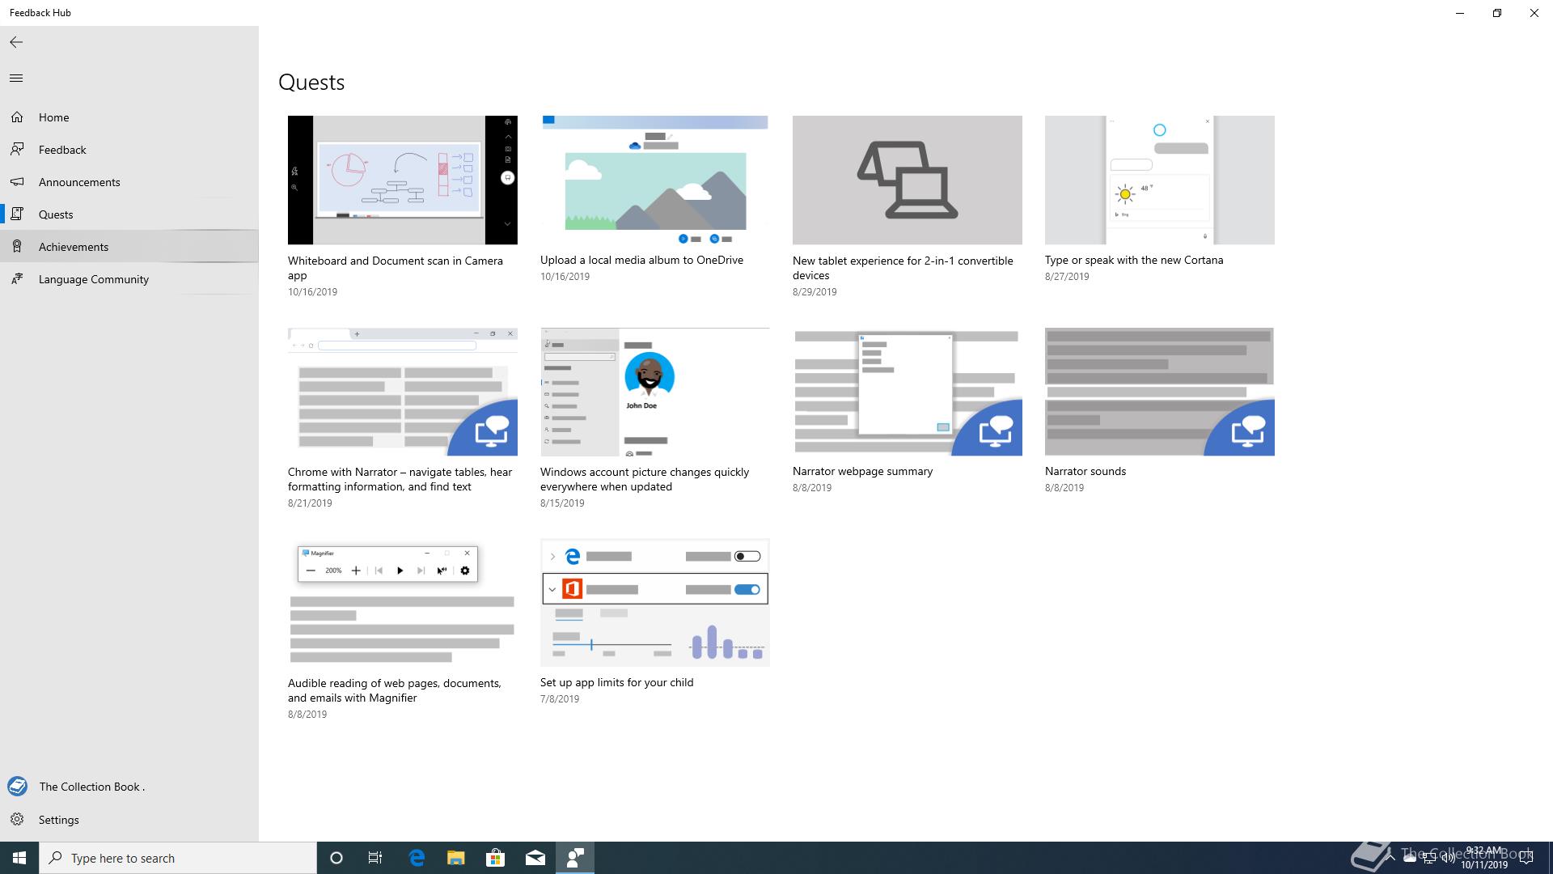Open the Achievements section
Viewport: 1553px width, 874px height.
click(x=129, y=247)
